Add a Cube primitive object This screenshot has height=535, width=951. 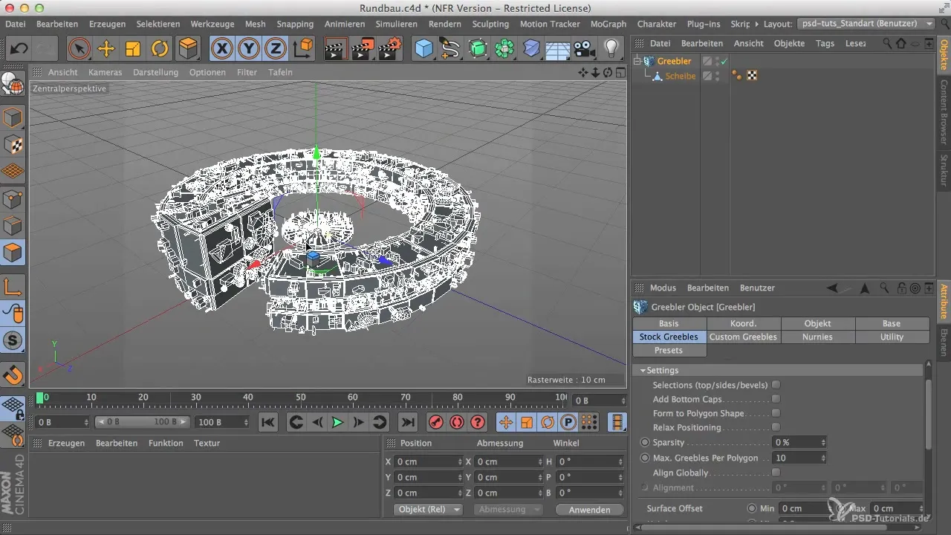[423, 49]
